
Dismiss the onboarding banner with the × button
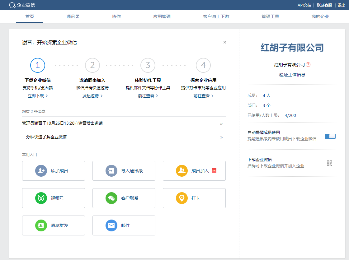[x=225, y=42]
